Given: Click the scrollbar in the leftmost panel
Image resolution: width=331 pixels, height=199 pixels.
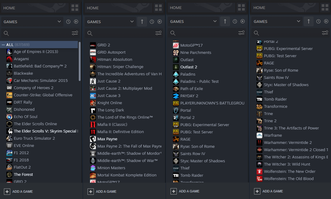Looking at the screenshot, I should click(79, 61).
